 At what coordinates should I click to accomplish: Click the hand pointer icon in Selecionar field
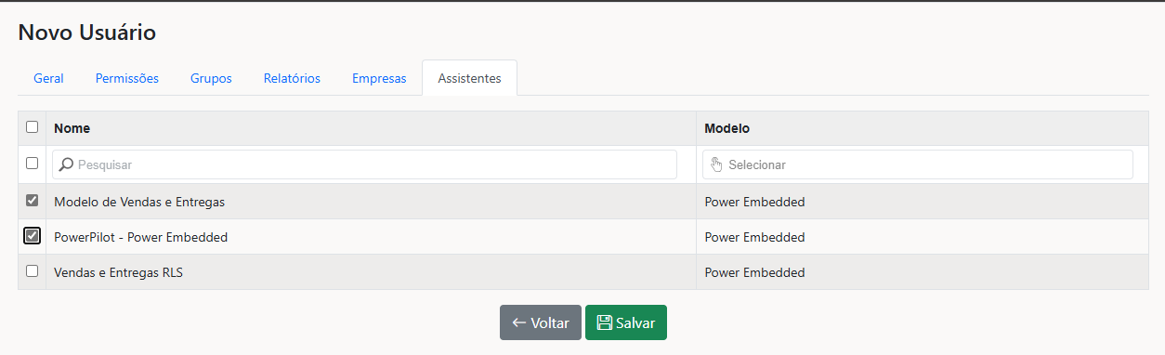(x=716, y=164)
